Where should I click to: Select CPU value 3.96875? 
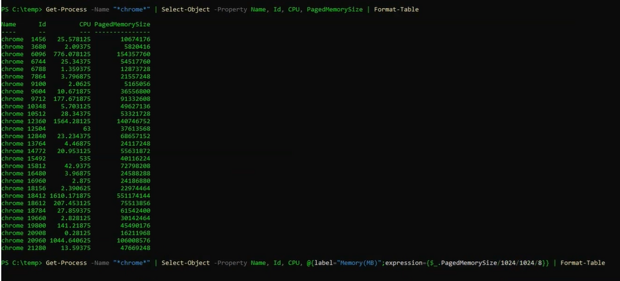[78, 174]
